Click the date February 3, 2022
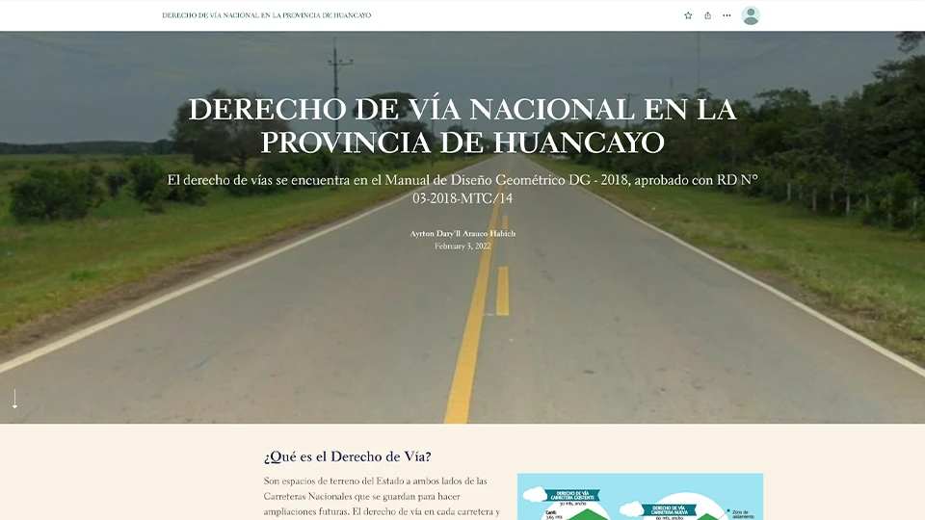 462,247
